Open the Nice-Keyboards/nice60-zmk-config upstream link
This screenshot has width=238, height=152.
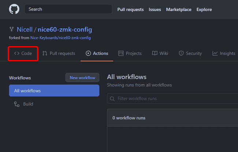(60, 38)
